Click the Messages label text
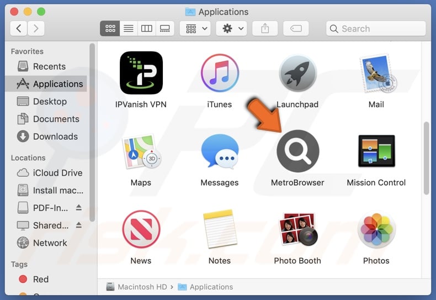This screenshot has width=436, height=300. [x=220, y=182]
